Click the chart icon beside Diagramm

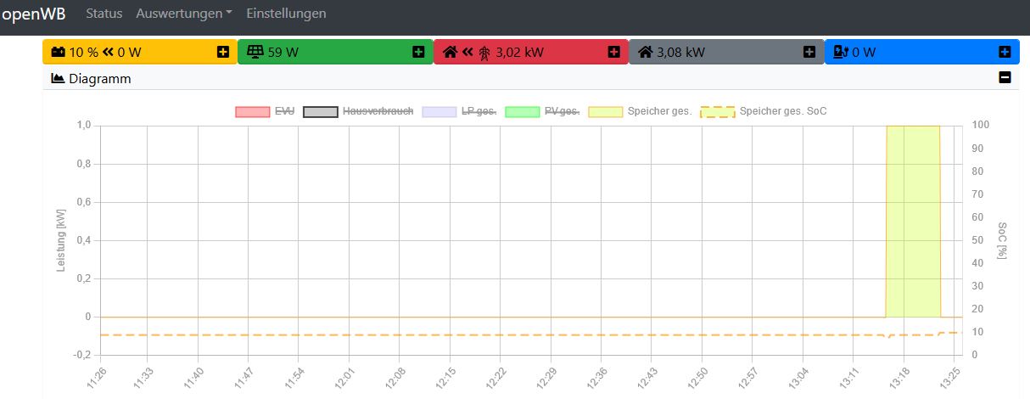[58, 78]
